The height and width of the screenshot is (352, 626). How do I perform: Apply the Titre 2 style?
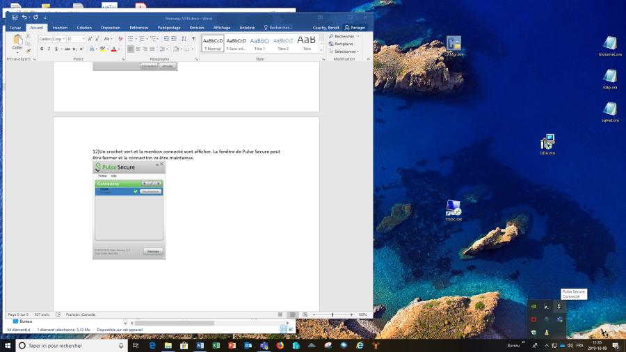(283, 44)
